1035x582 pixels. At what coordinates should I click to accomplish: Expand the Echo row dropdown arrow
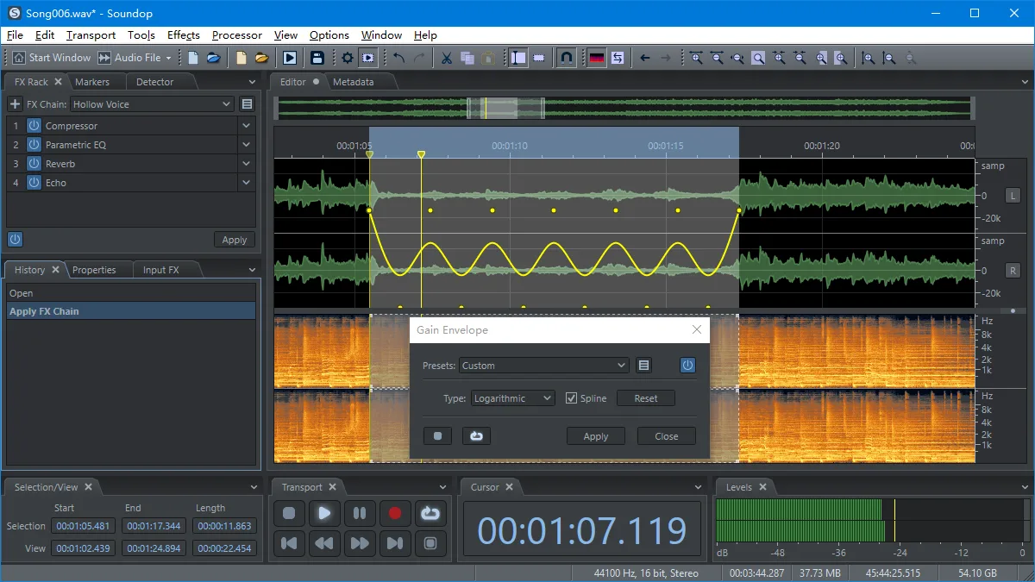click(x=247, y=183)
